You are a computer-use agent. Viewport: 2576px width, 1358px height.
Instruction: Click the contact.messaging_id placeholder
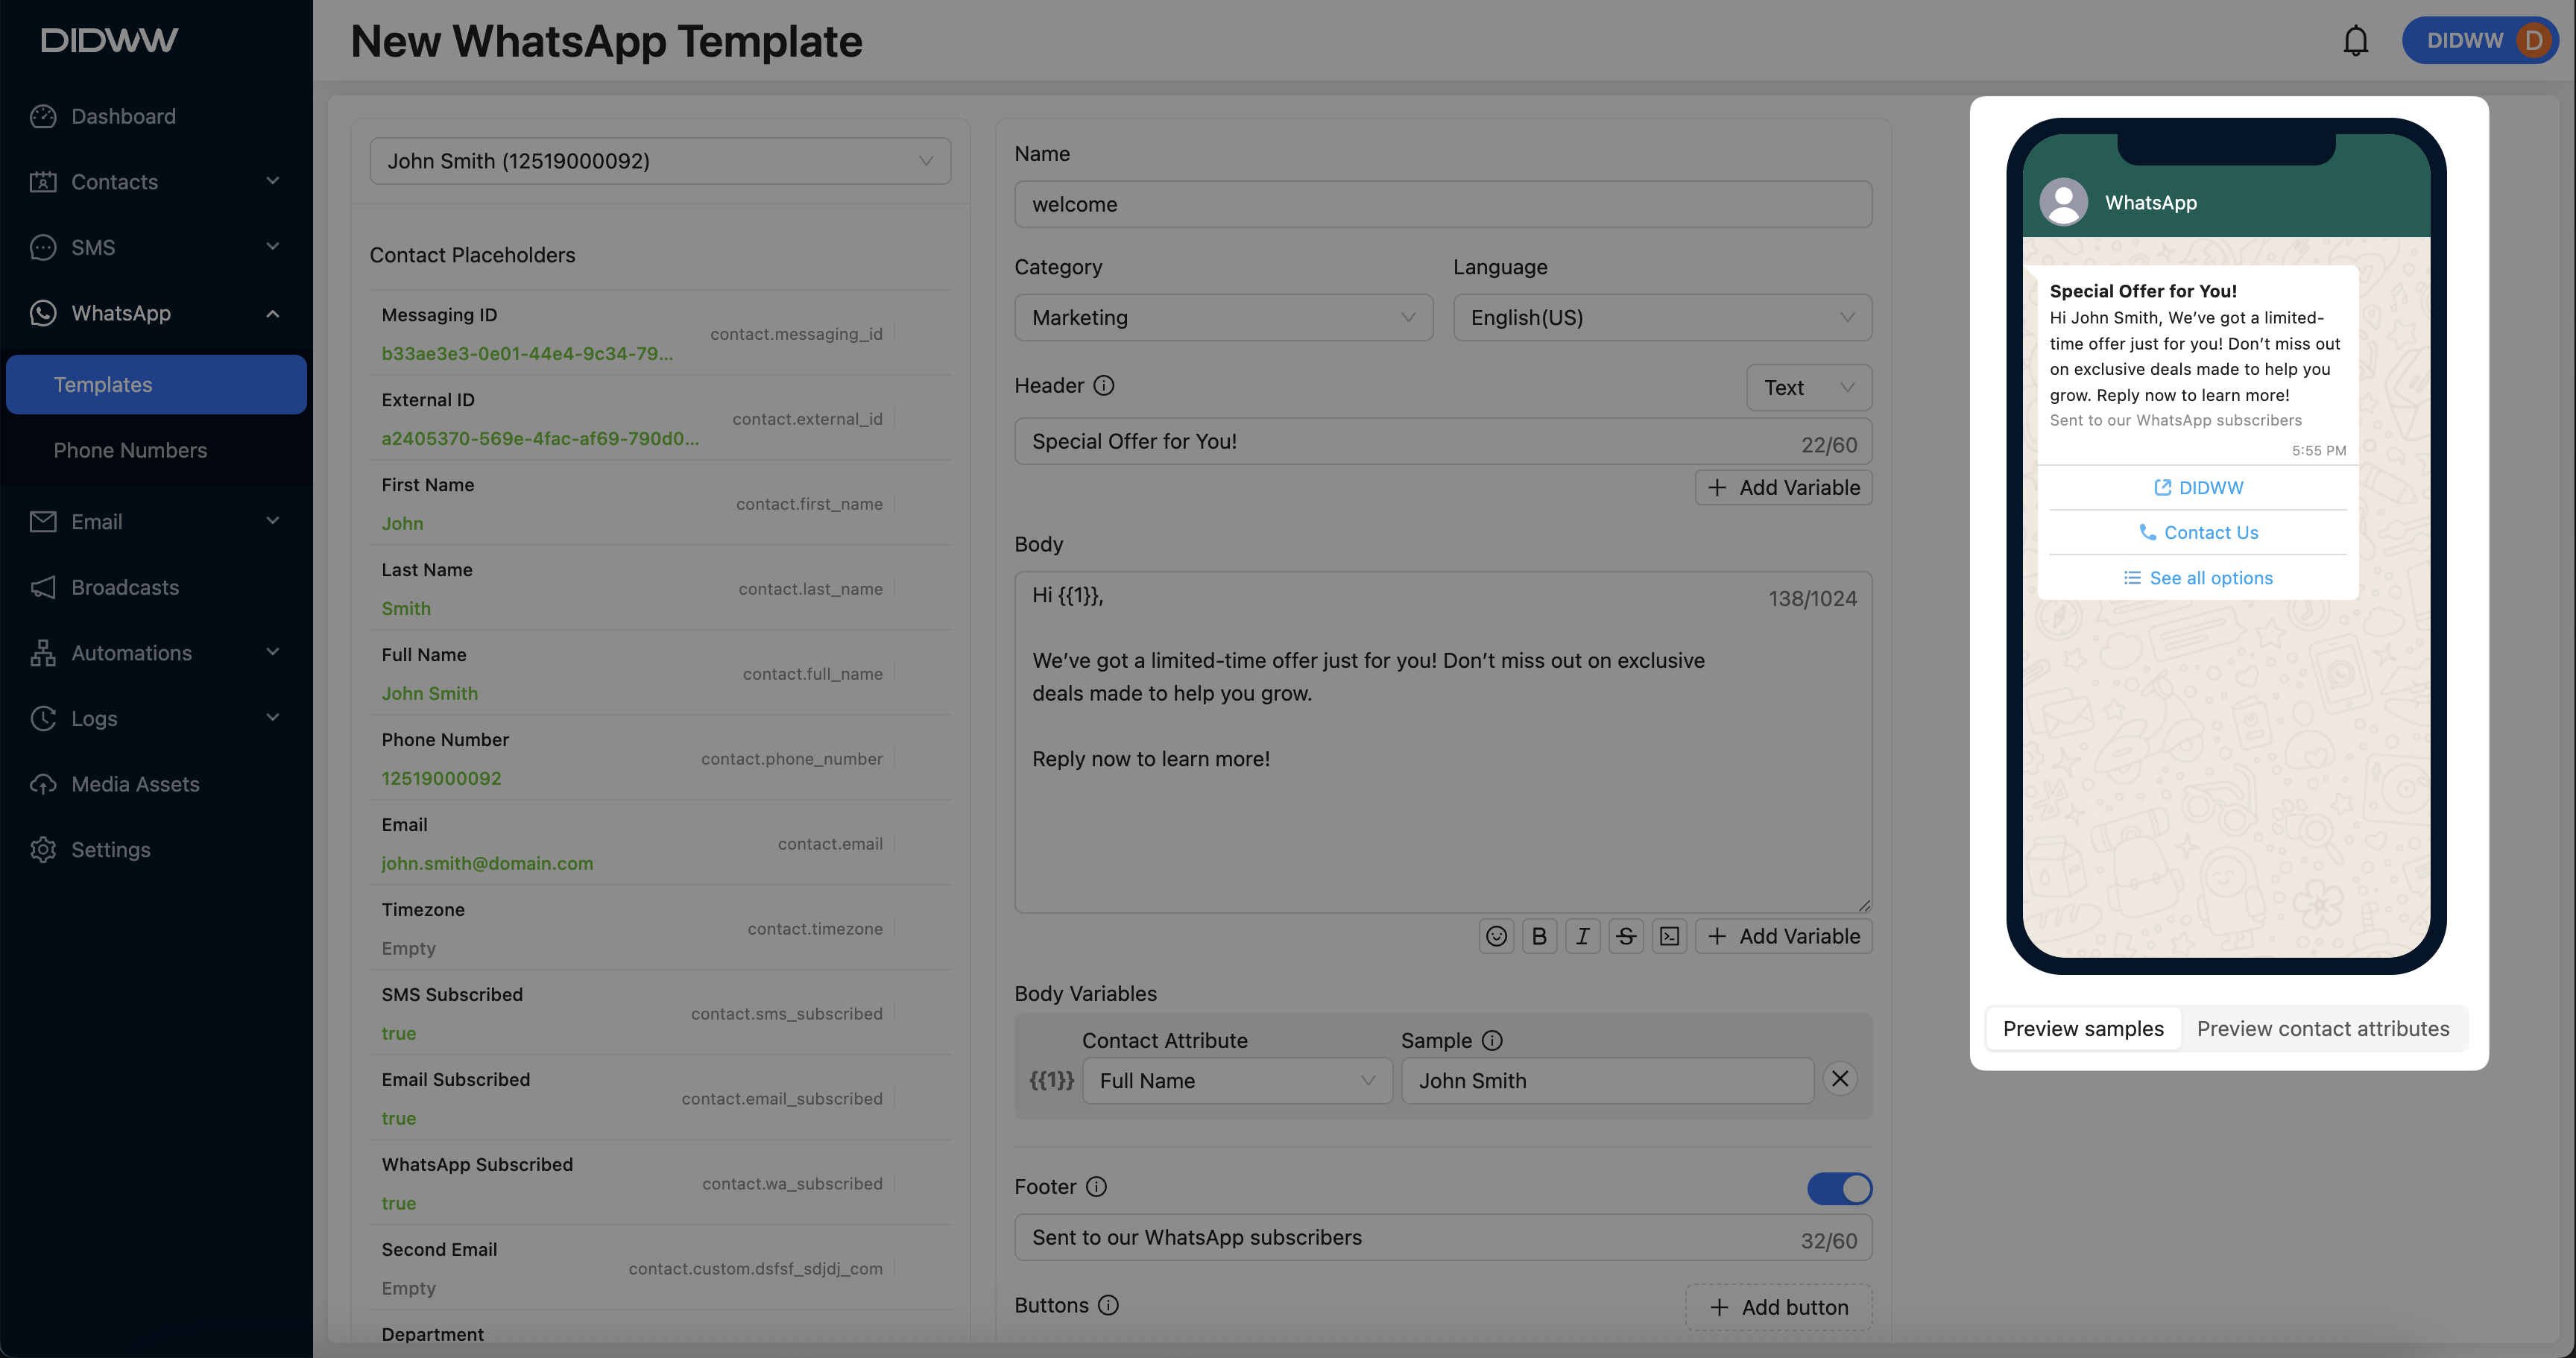[x=796, y=334]
